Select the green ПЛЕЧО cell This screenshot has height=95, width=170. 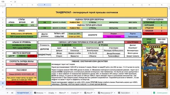pyautogui.click(x=22, y=56)
